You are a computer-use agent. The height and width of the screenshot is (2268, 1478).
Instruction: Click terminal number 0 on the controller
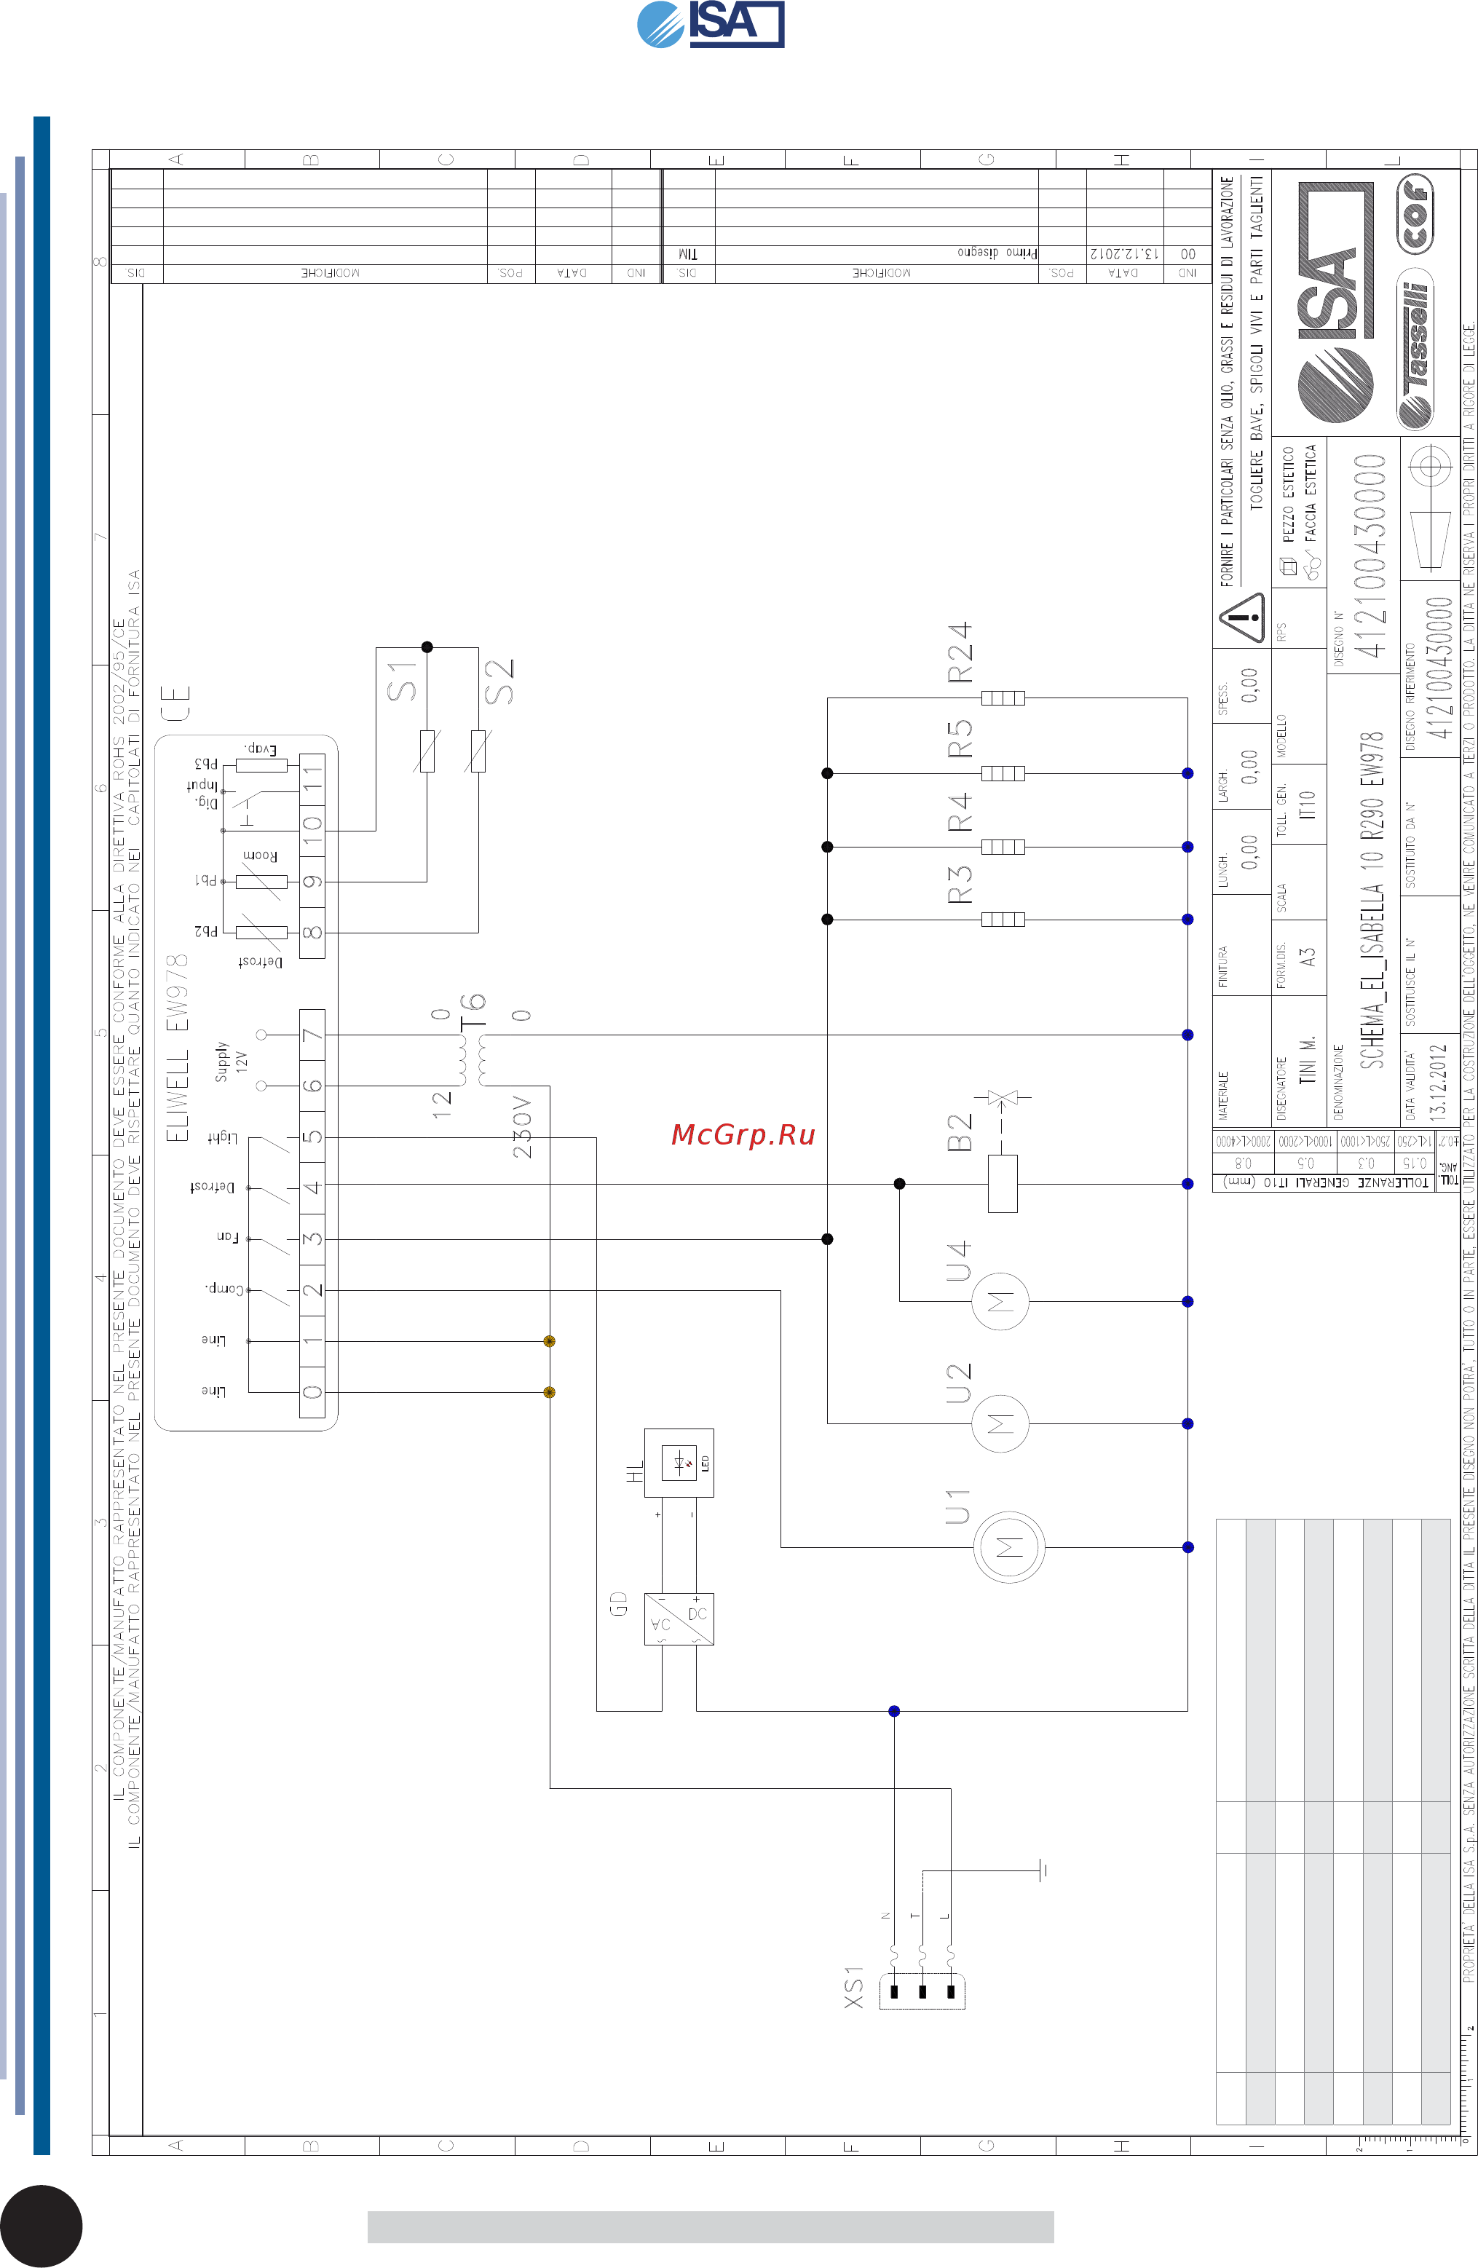click(x=312, y=1392)
